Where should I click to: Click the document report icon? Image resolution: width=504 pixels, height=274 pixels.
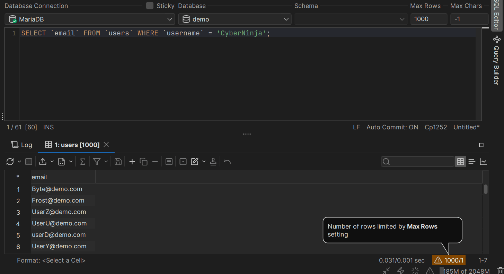[62, 162]
